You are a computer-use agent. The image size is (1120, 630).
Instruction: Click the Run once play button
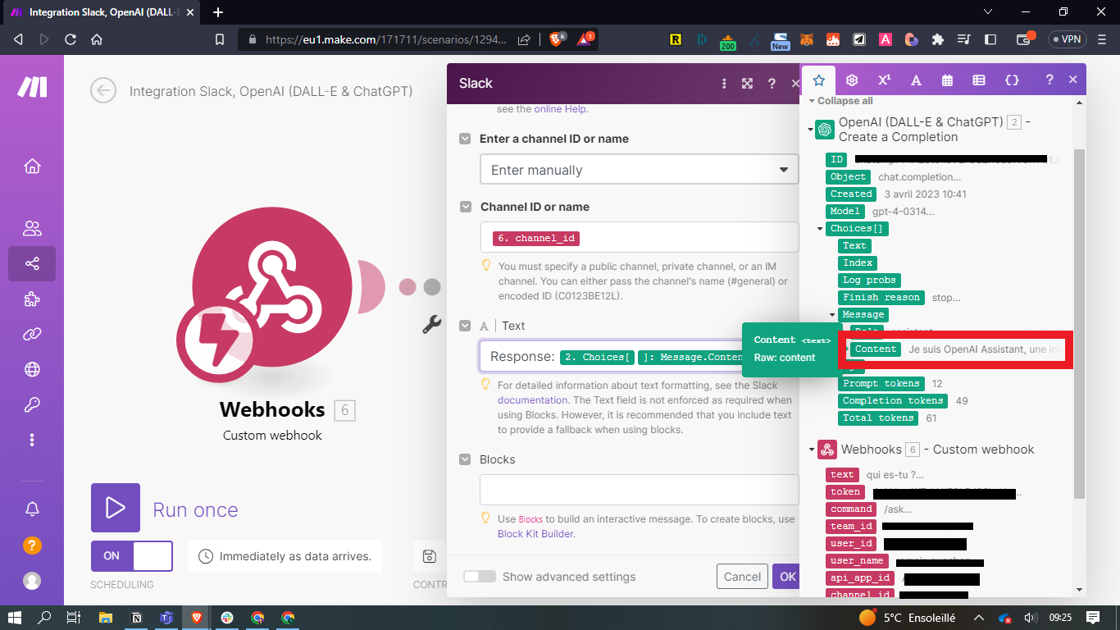click(116, 508)
